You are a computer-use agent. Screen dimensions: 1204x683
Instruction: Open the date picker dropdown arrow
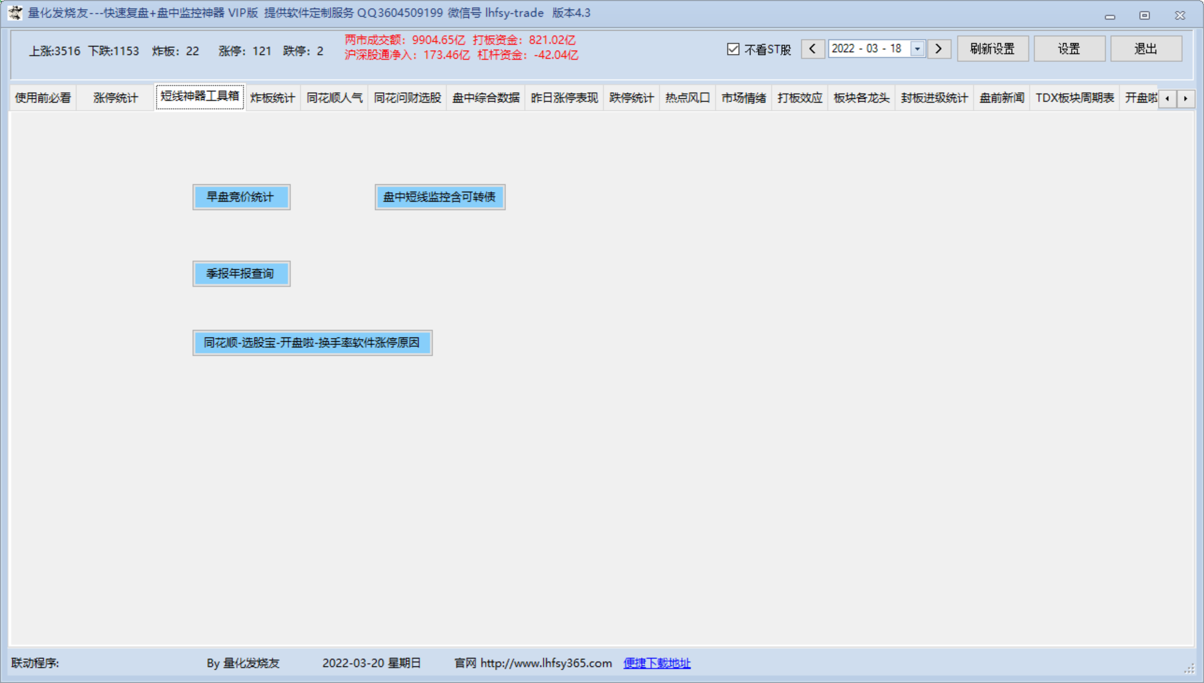click(x=917, y=49)
